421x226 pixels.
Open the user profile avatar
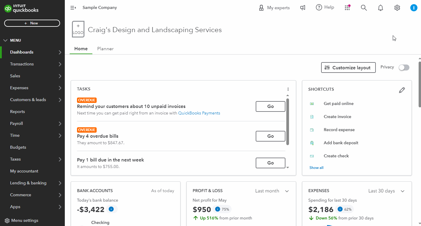click(x=414, y=8)
